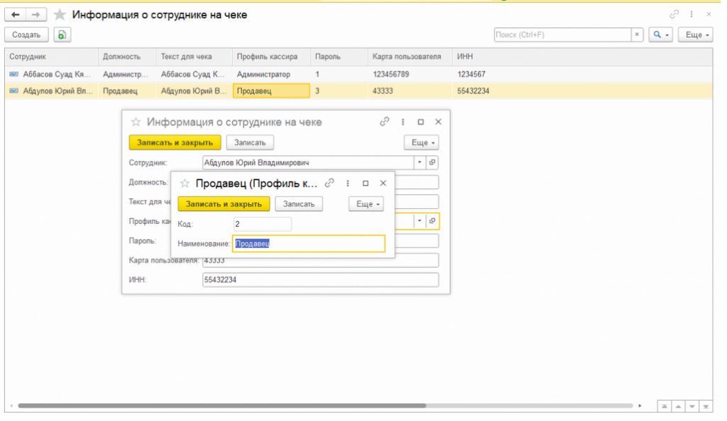Viewport: 727px width, 421px height.
Task: Open the magnifier search dropdown
Action: point(661,35)
